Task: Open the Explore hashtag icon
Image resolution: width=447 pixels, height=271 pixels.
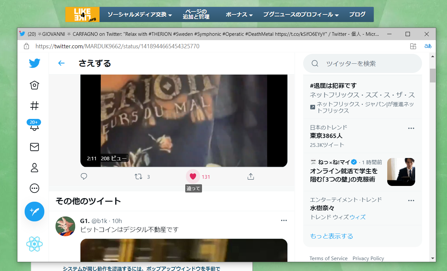Action: pos(34,106)
